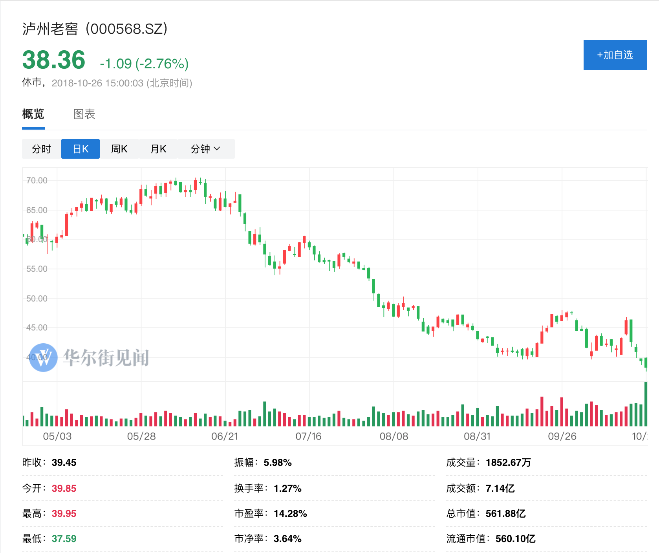Click the 最高 value 39.95

[x=64, y=514]
